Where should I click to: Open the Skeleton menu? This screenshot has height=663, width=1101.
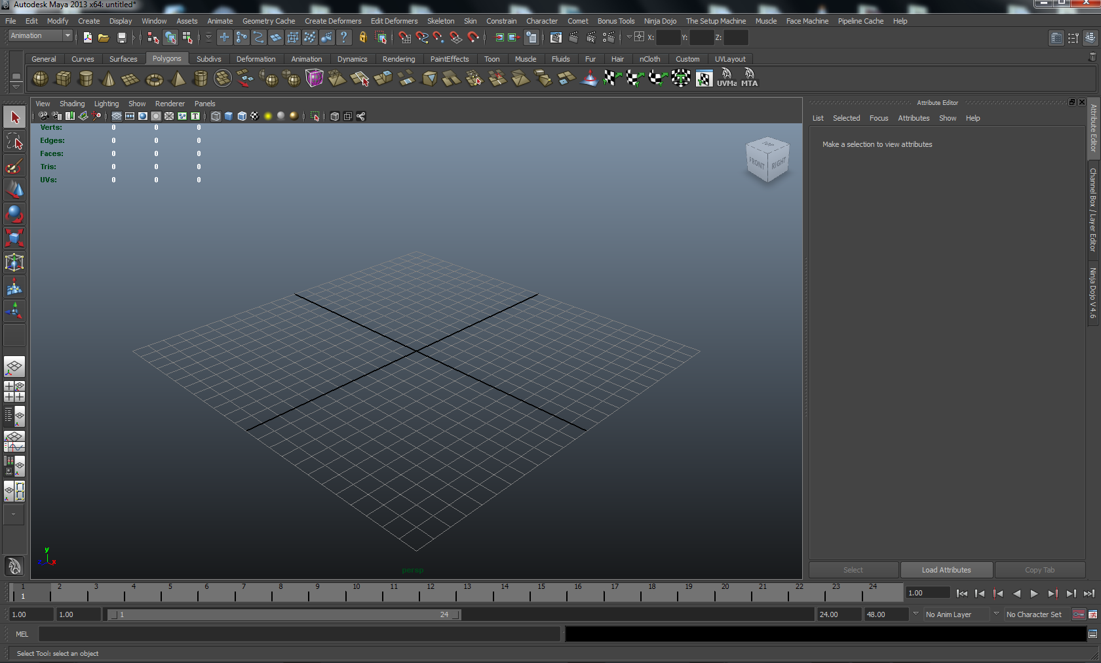point(440,21)
